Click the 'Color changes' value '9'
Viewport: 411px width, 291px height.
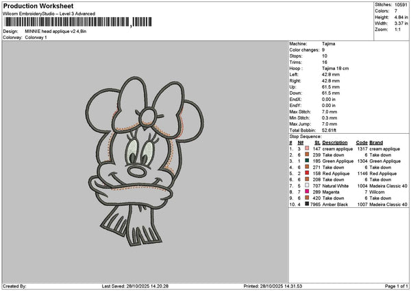(x=323, y=50)
